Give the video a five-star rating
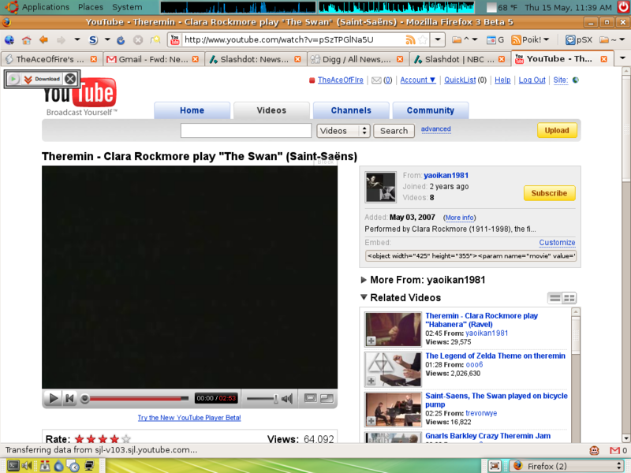 [126, 439]
